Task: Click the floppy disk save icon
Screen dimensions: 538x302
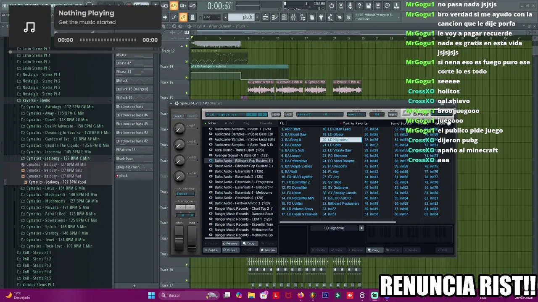Action: click(369, 6)
